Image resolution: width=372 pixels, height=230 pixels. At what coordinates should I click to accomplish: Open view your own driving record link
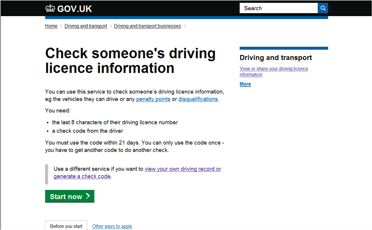coord(183,169)
